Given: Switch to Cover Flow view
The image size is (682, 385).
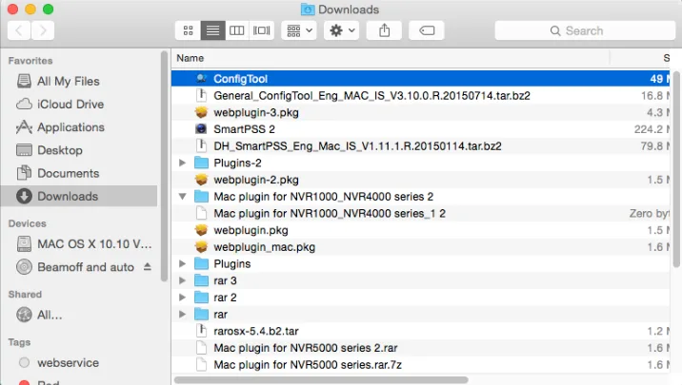Looking at the screenshot, I should coord(261,30).
